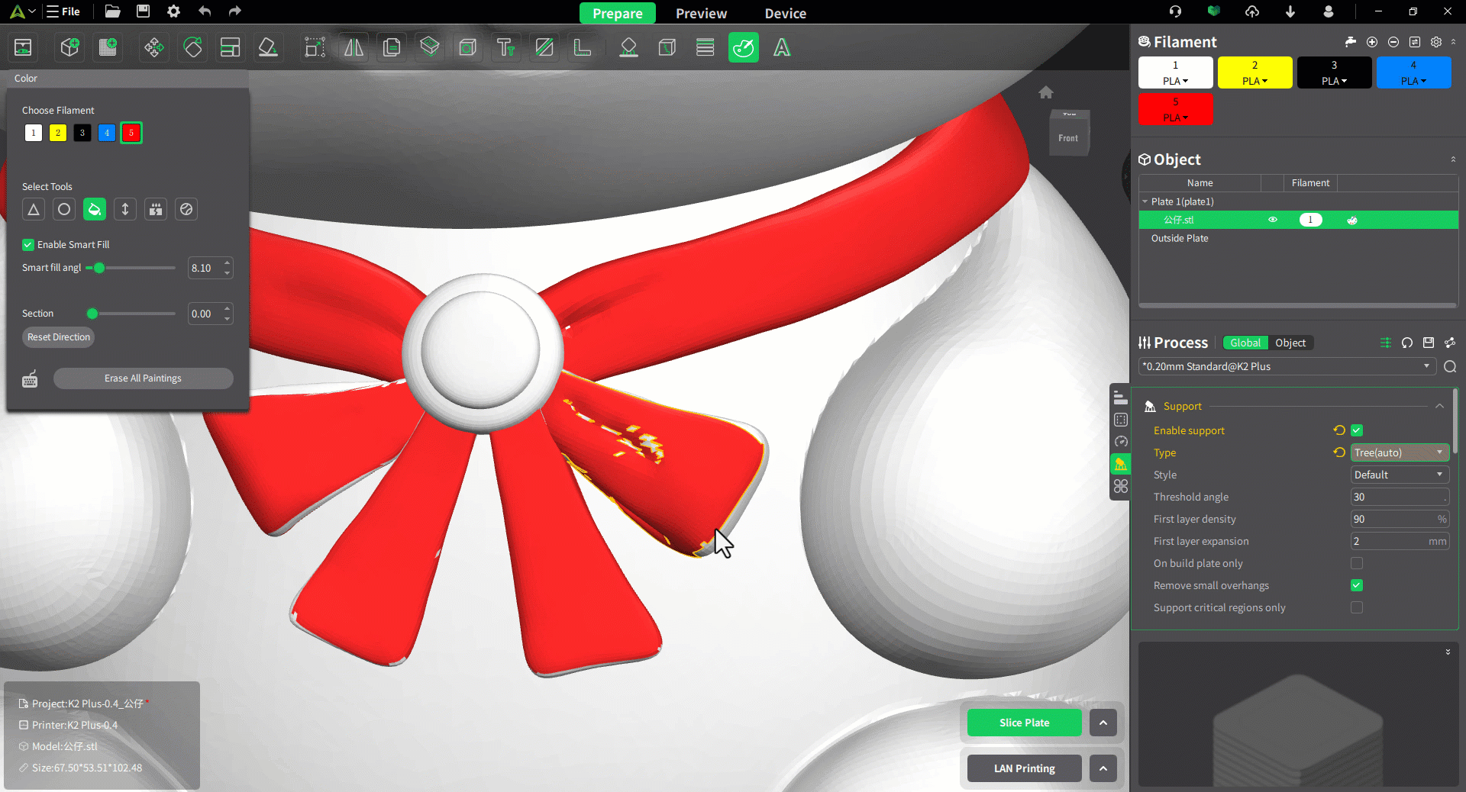
Task: Switch to the Object process tab
Action: tap(1290, 343)
